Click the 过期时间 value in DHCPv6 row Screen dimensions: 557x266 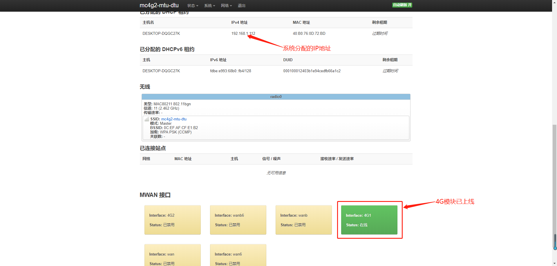pos(390,71)
